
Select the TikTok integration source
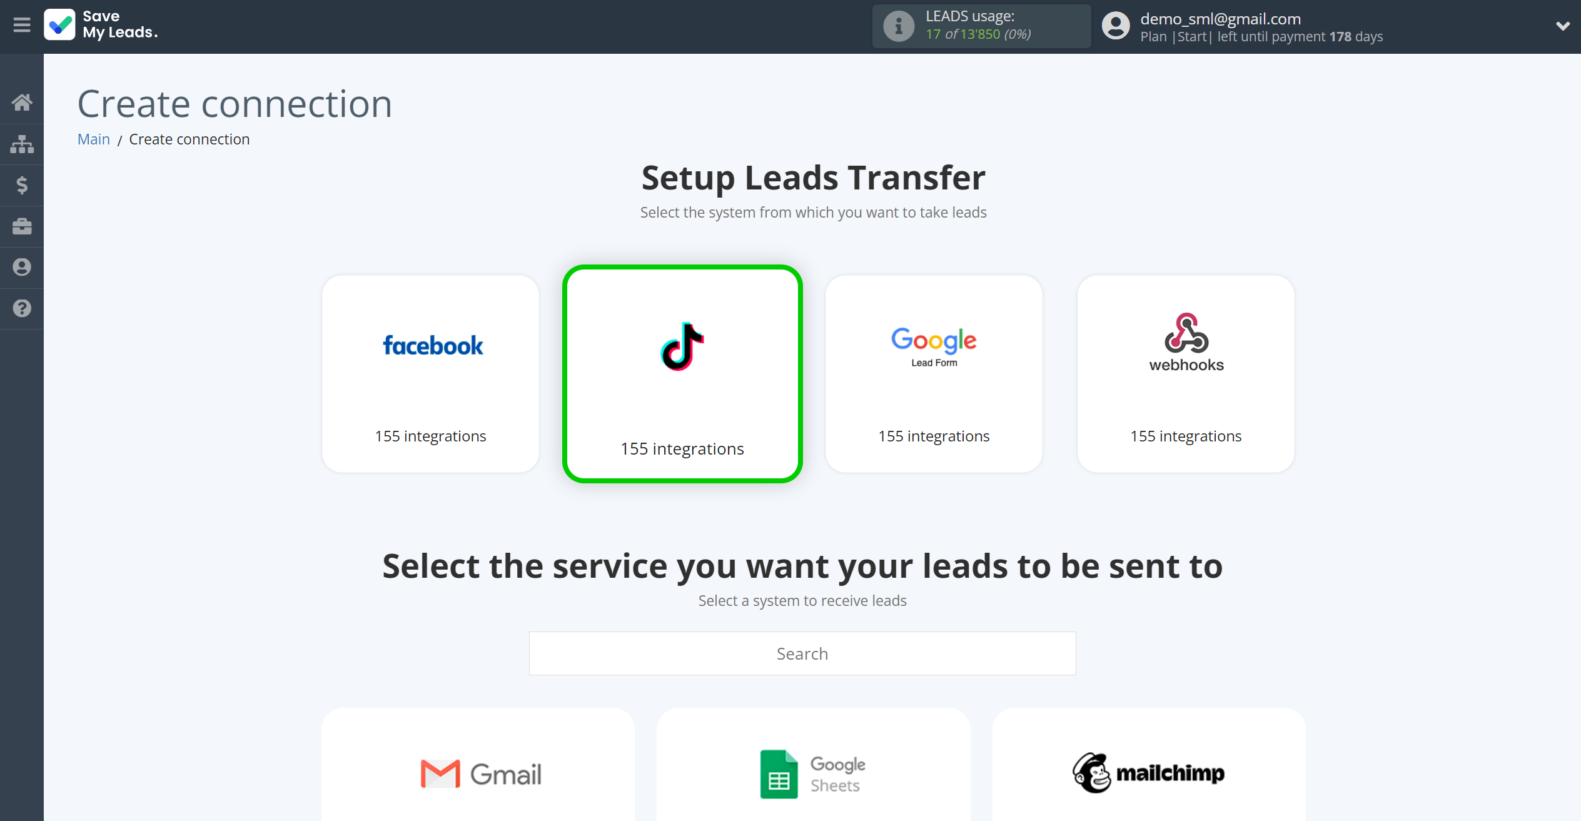(x=682, y=372)
